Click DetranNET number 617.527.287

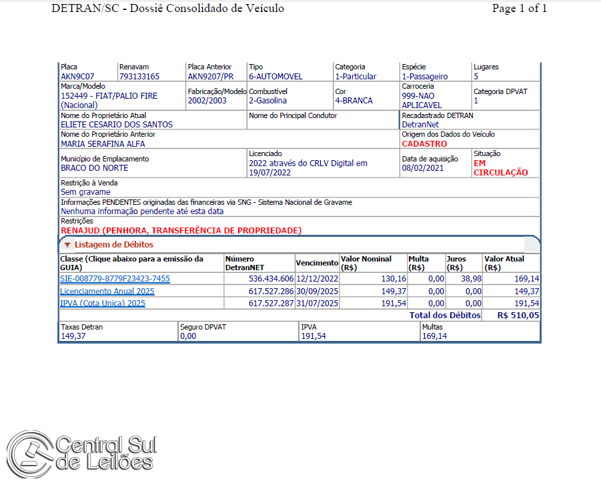[271, 304]
